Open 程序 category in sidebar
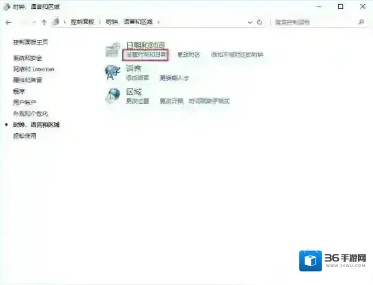 [19, 91]
